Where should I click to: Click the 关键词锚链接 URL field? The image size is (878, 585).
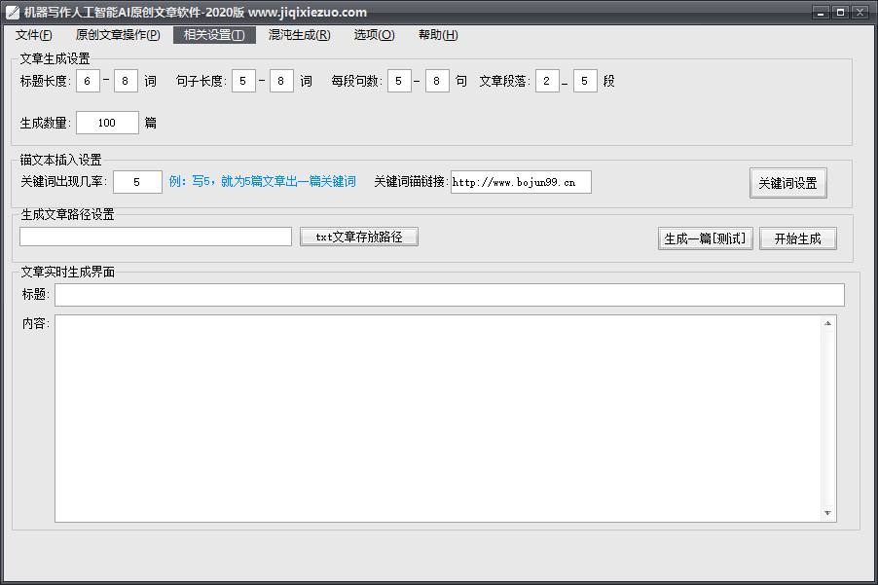point(521,182)
